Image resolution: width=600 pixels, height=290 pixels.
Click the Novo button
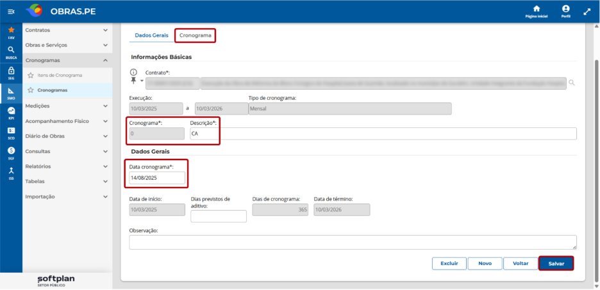[485, 264]
